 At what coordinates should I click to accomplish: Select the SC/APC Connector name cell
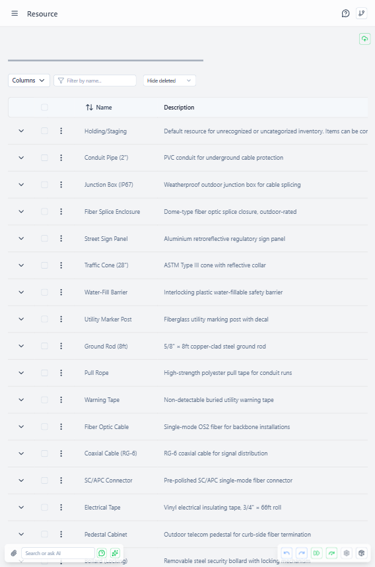tap(108, 481)
